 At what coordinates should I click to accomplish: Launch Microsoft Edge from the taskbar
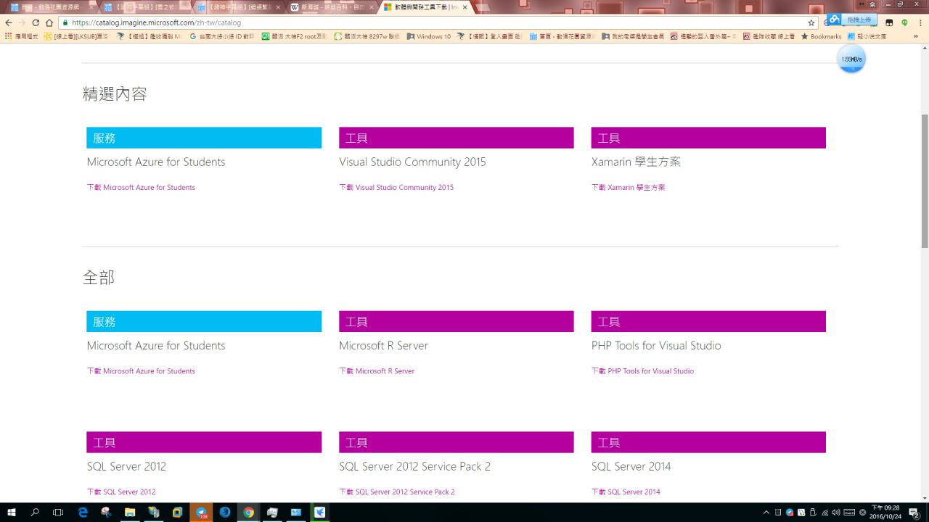83,513
